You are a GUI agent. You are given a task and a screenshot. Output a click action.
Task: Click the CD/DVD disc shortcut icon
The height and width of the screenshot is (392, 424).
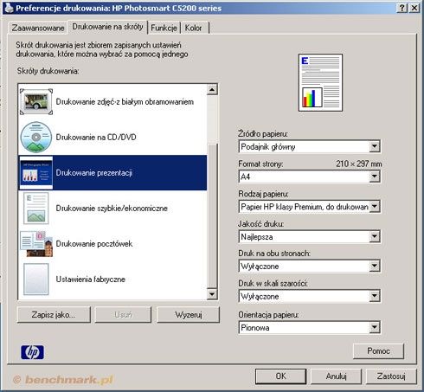(36, 137)
